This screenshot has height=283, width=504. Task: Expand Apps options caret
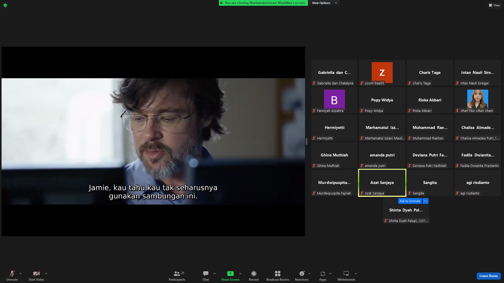[330, 274]
